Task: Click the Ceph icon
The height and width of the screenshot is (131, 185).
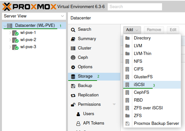Action: (73, 58)
